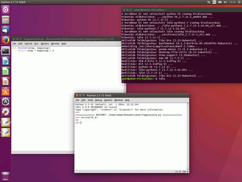Open File menu in fuggvenyeim.py editor
Image resolution: width=242 pixels, height=182 pixels.
coord(15,43)
